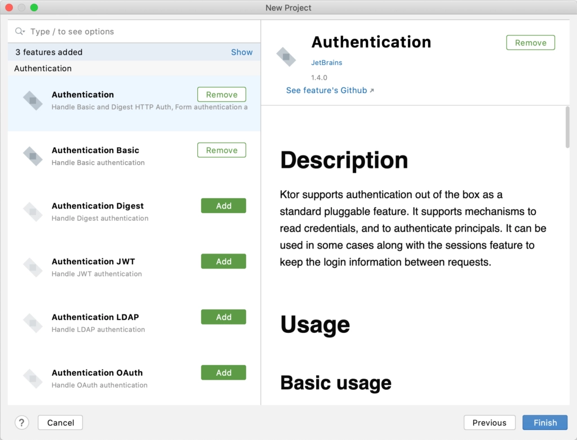Add the Authentication LDAP feature
577x440 pixels.
coord(223,317)
